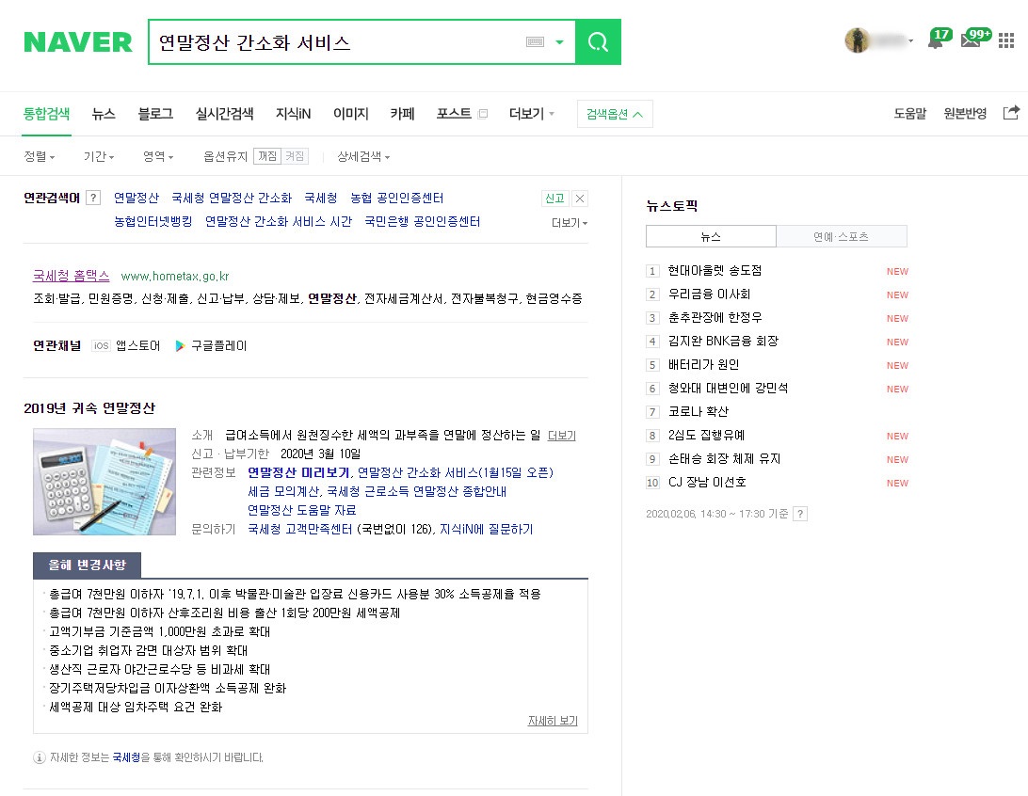Click the 신고 button
The width and height of the screenshot is (1028, 796).
coord(554,199)
